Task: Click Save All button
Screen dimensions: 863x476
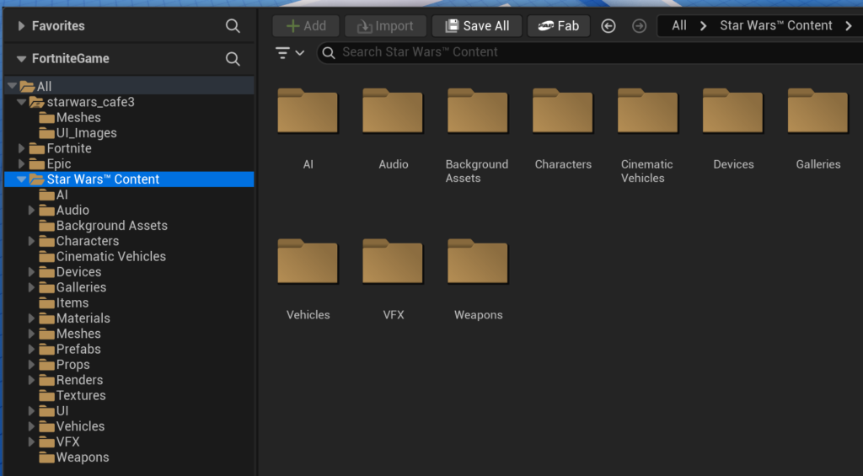Action: click(x=477, y=26)
